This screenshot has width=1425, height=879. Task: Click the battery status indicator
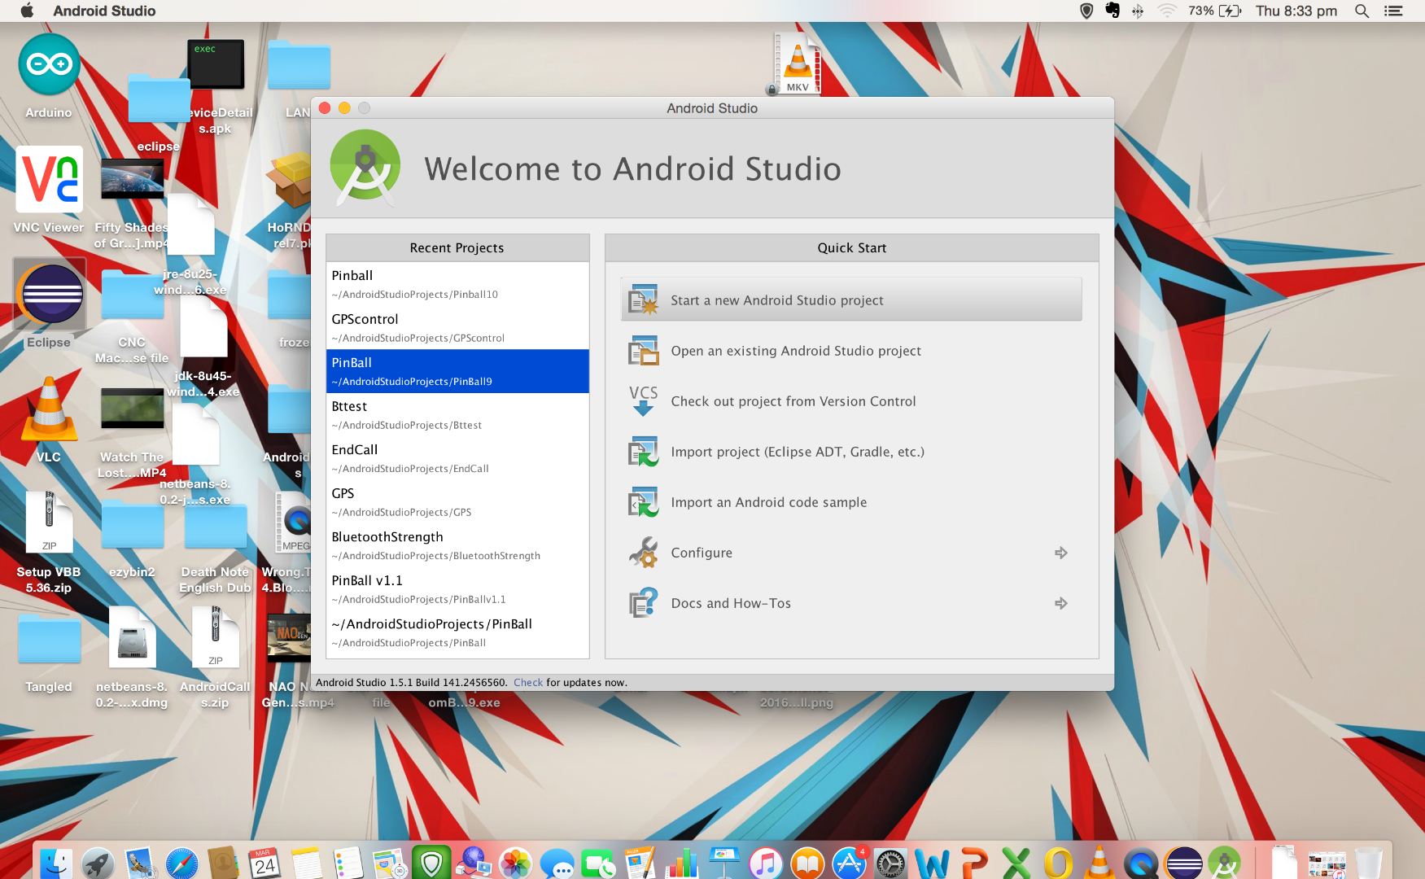[1214, 11]
